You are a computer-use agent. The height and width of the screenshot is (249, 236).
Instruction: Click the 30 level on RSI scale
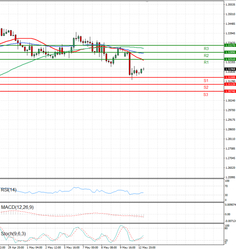point(226,195)
